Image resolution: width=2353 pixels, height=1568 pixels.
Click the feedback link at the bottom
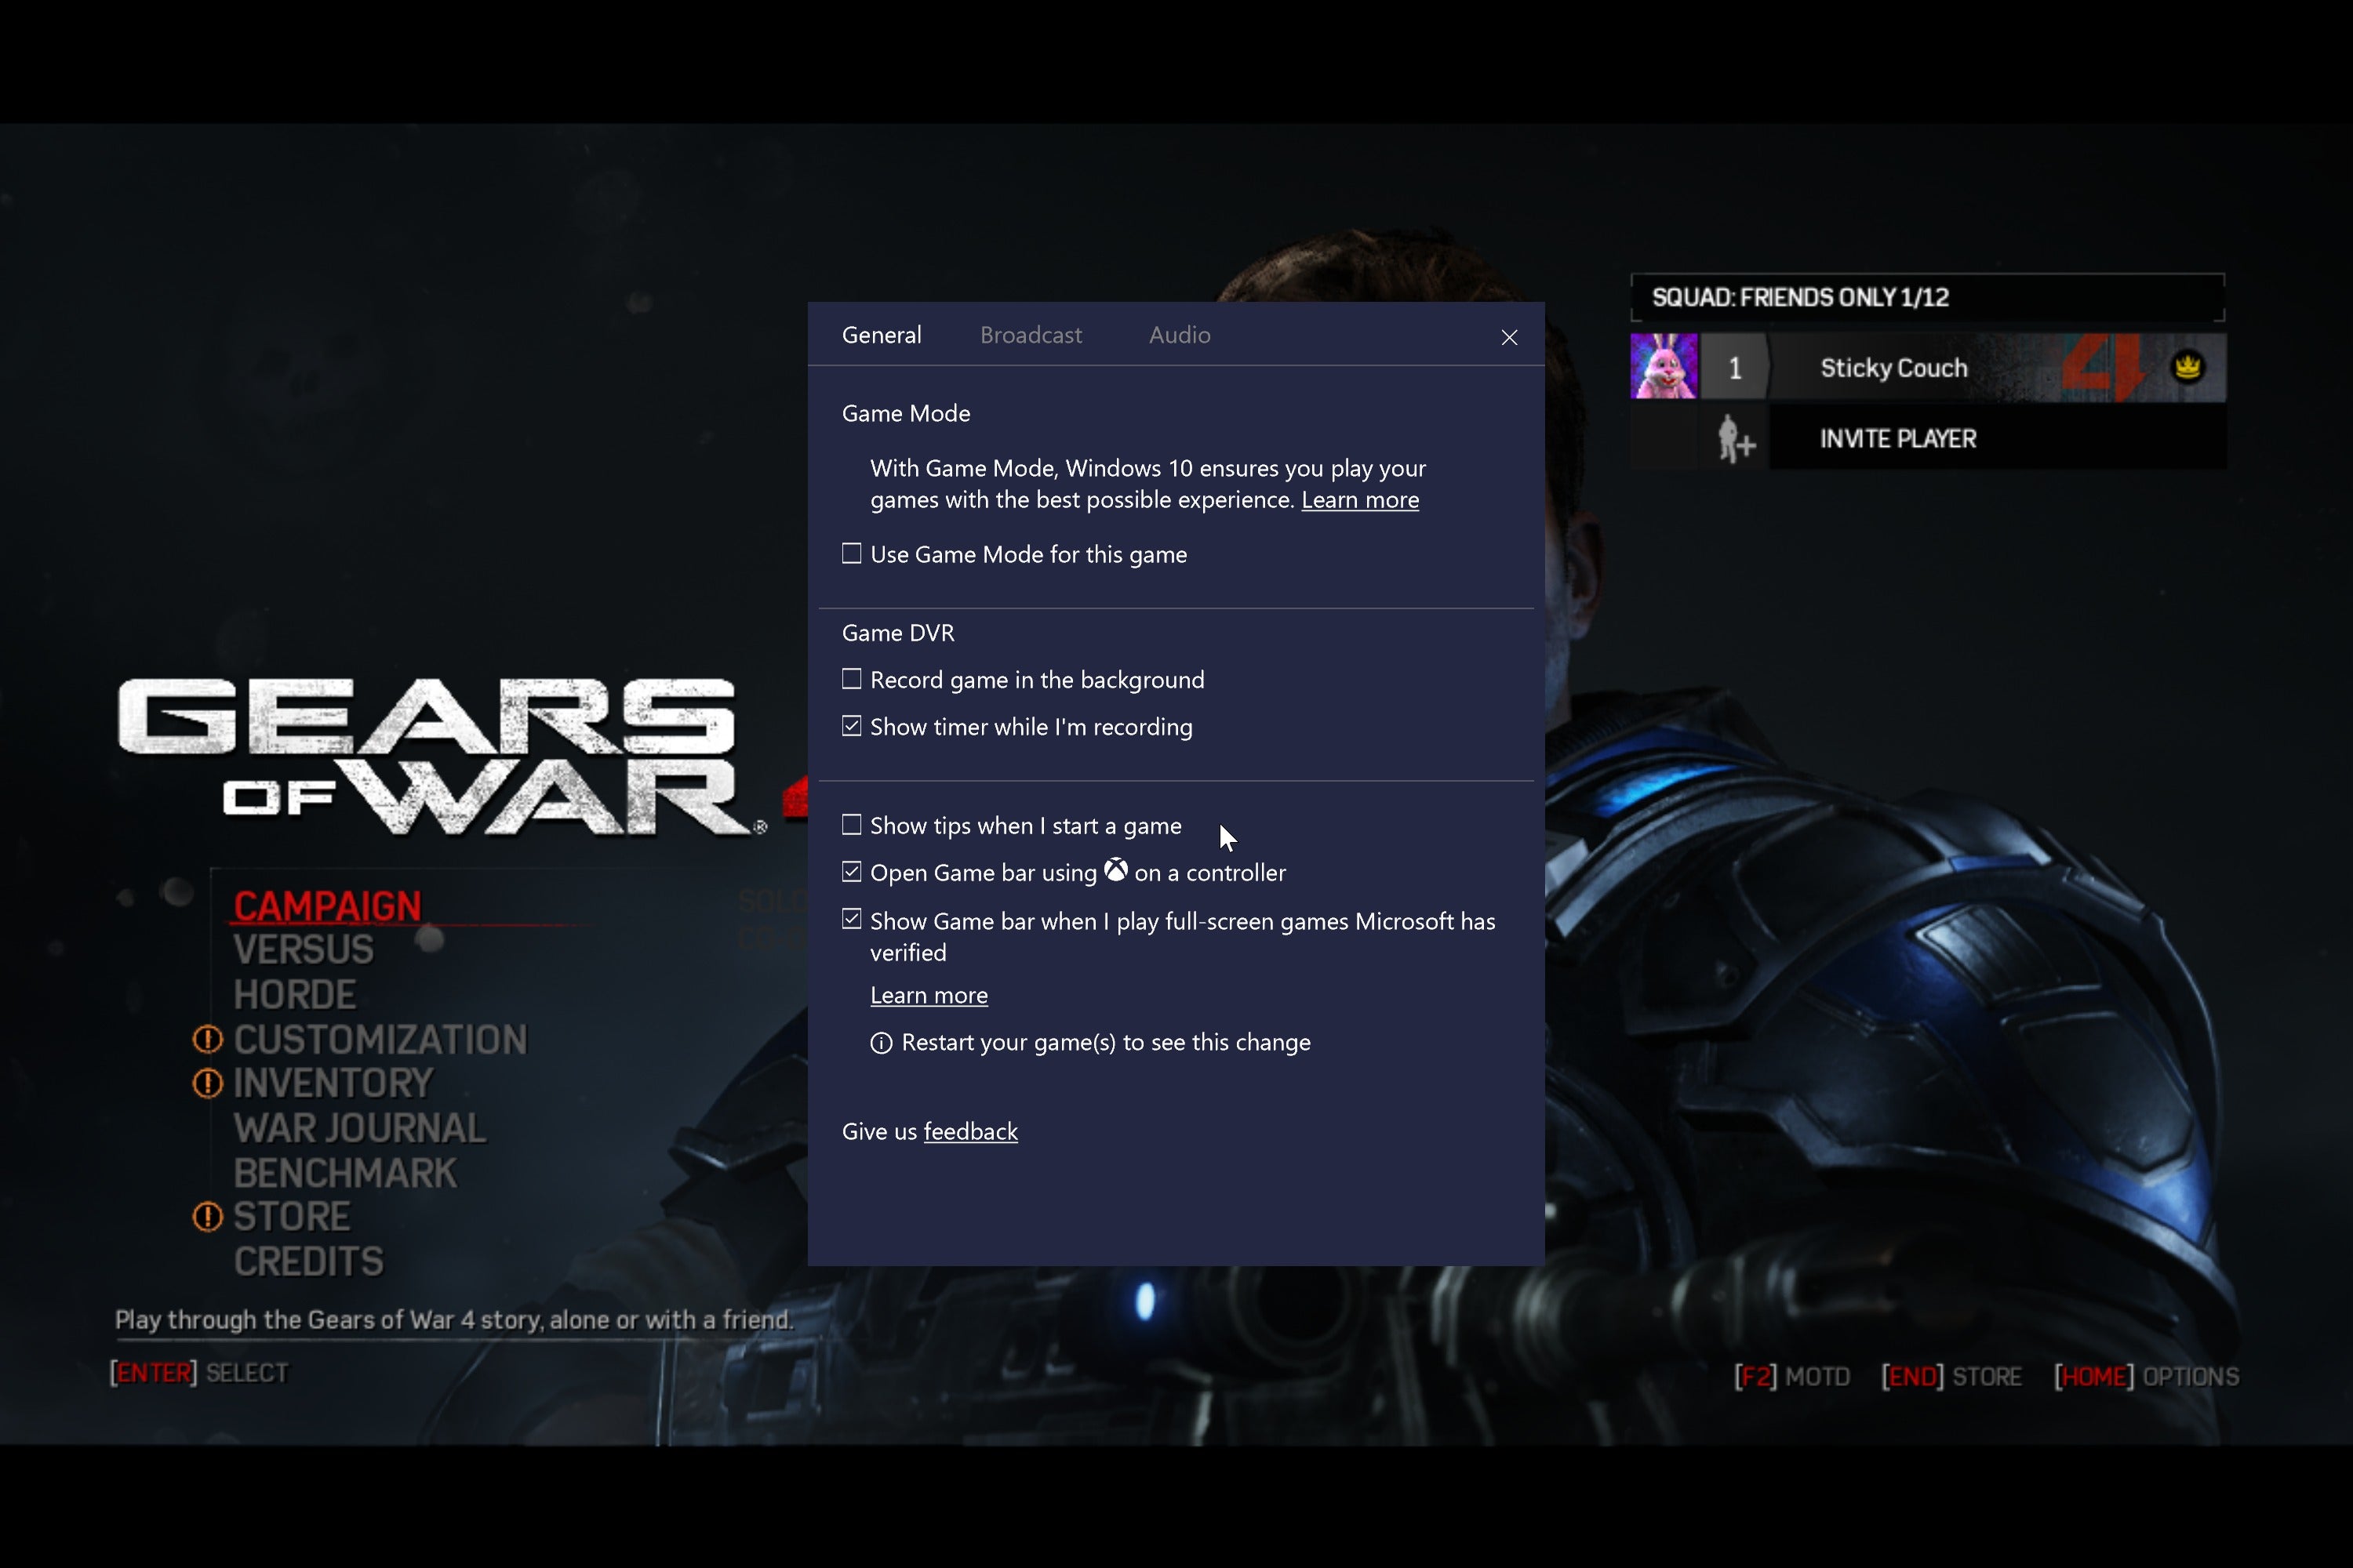tap(972, 1131)
